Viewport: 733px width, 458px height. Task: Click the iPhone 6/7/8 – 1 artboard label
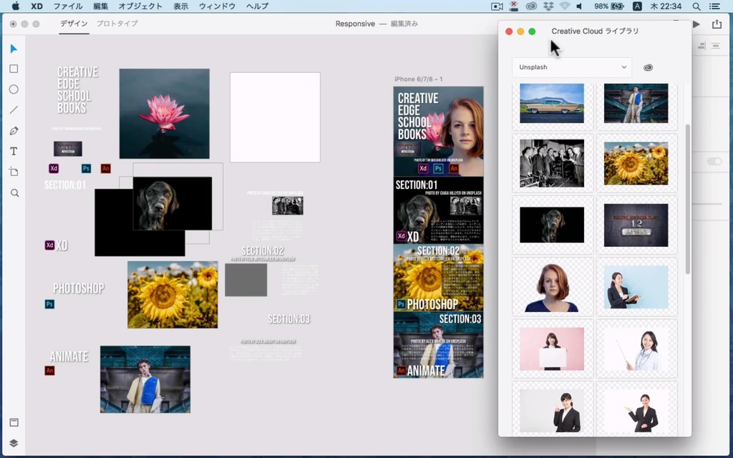coord(418,79)
